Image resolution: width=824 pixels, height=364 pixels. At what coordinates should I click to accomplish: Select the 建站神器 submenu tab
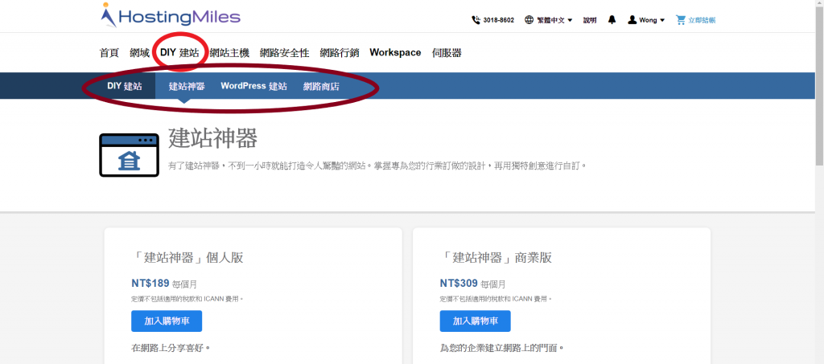point(187,86)
